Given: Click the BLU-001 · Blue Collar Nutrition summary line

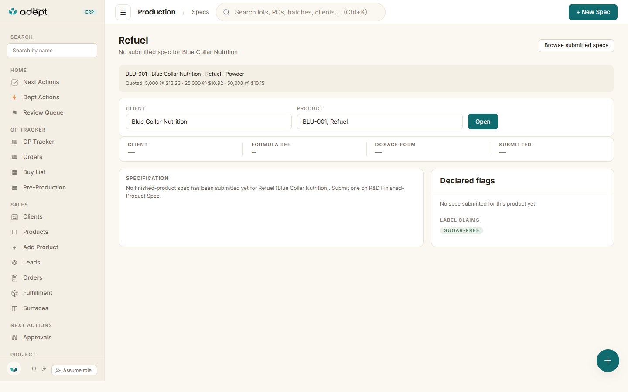Looking at the screenshot, I should (x=185, y=74).
